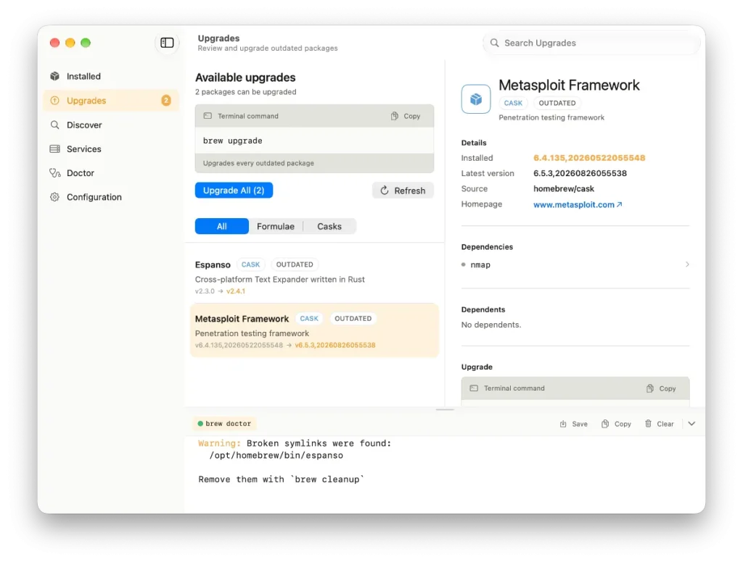
Task: Click the Espanso v2.4.1 target version
Action: click(x=236, y=291)
